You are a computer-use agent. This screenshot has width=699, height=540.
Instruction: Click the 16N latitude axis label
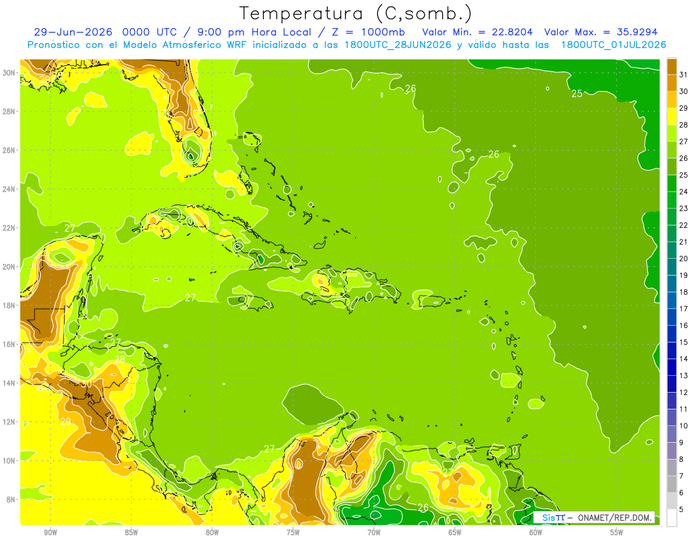[x=9, y=344]
